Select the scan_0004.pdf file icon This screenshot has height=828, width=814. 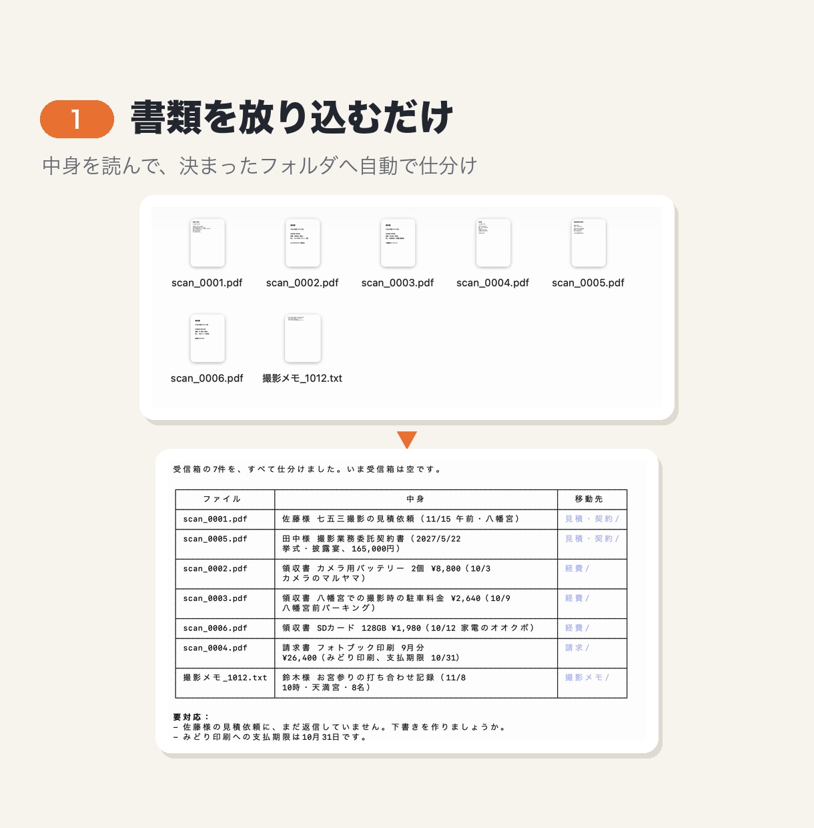tap(493, 243)
